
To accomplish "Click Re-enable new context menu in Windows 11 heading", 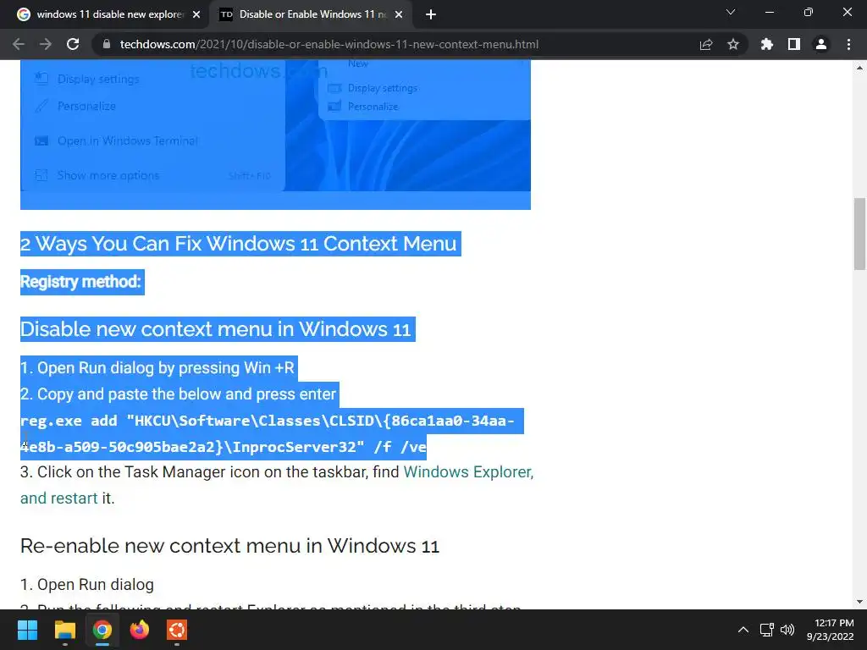I will [230, 546].
